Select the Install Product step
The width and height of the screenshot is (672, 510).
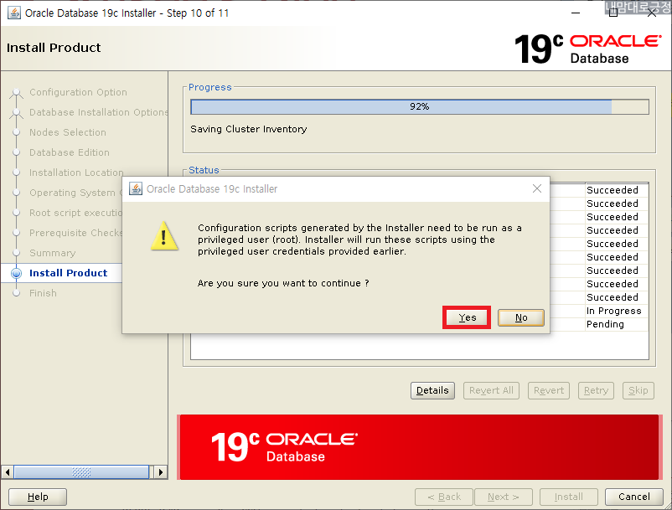pyautogui.click(x=68, y=273)
